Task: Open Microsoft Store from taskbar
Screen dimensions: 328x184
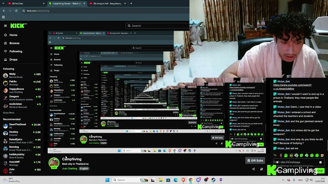Action: [168, 180]
